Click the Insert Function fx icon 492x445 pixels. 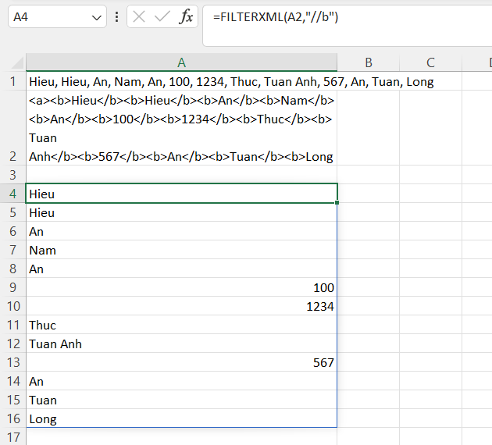(186, 17)
